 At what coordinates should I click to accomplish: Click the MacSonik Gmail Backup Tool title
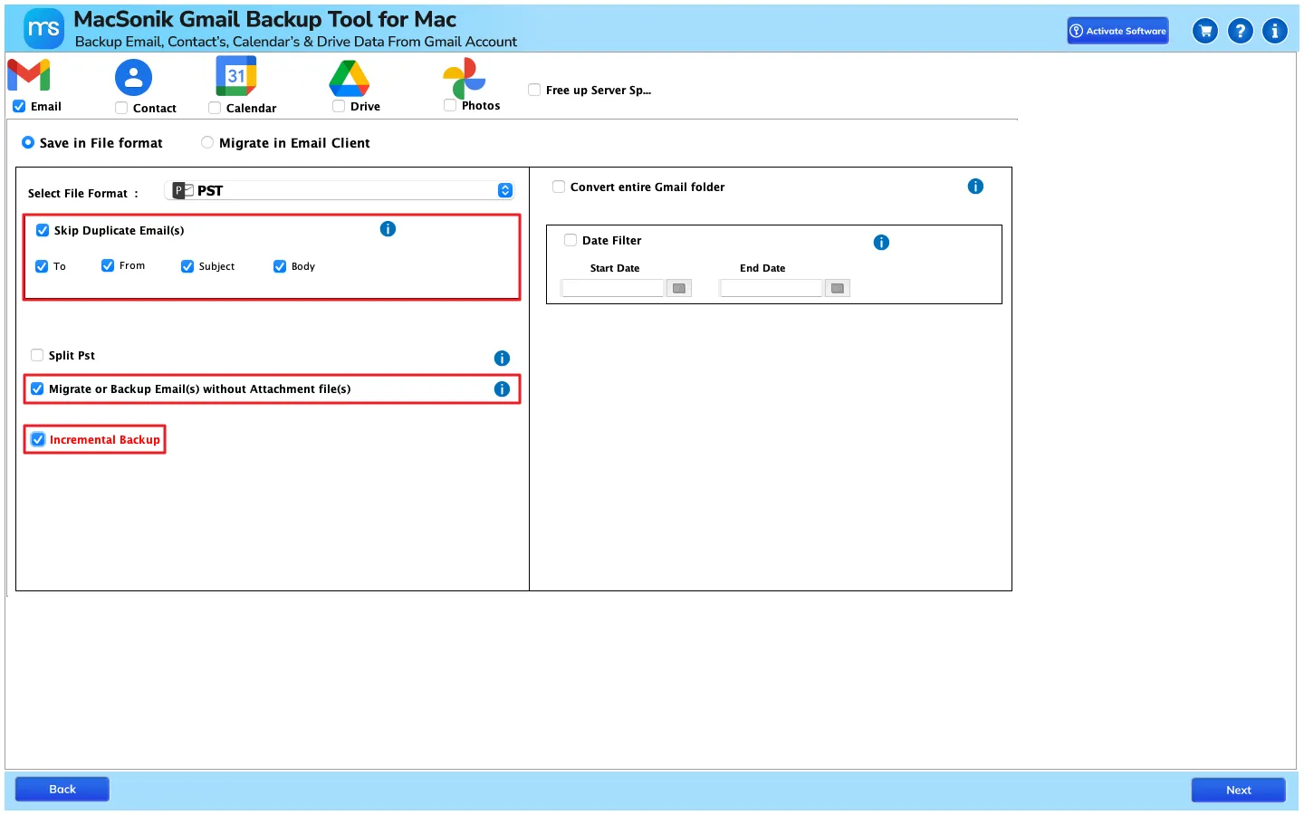coord(265,19)
